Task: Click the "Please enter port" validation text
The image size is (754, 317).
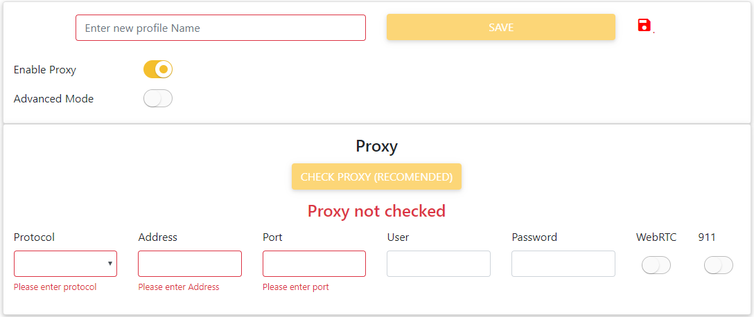Action: [x=296, y=287]
